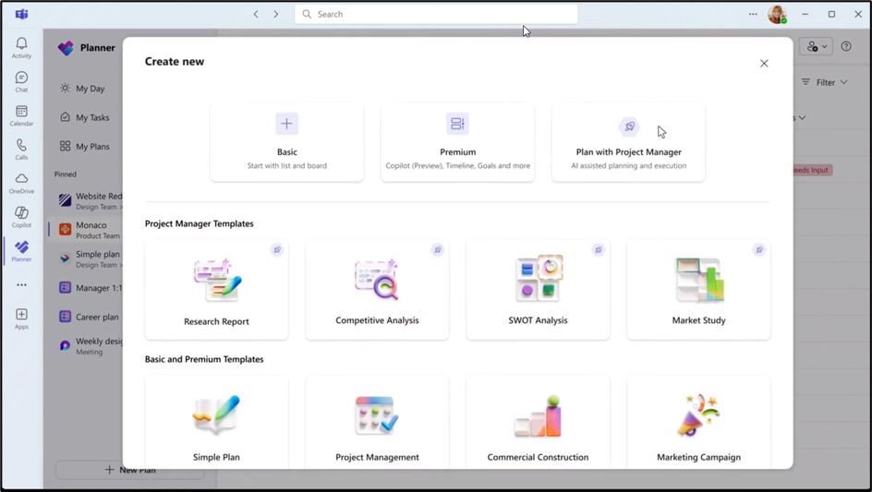Viewport: 872px width, 492px height.
Task: Open My Tasks in Planner navigation
Action: click(86, 117)
